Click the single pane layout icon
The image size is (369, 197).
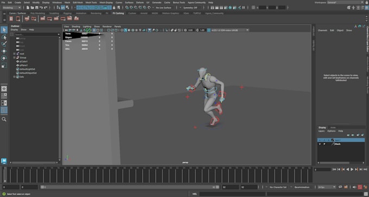[x=4, y=89]
